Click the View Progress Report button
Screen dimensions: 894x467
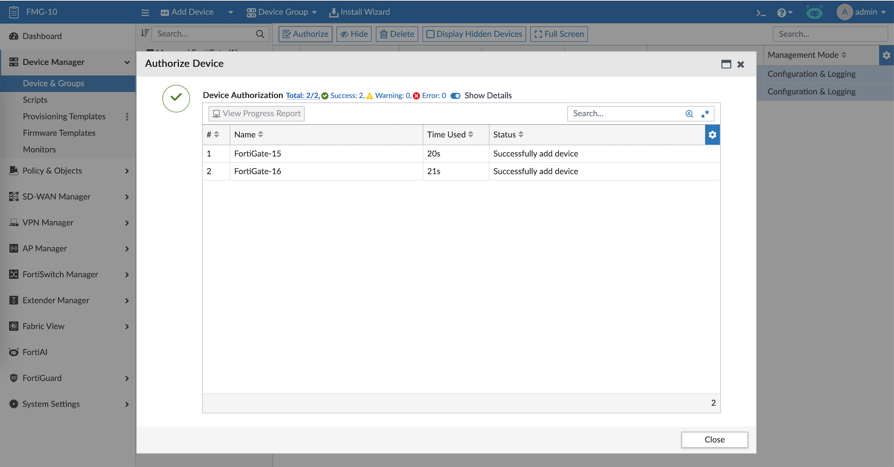(257, 114)
